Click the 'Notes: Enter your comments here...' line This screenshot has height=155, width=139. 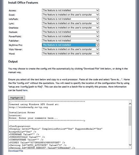pos(33,118)
